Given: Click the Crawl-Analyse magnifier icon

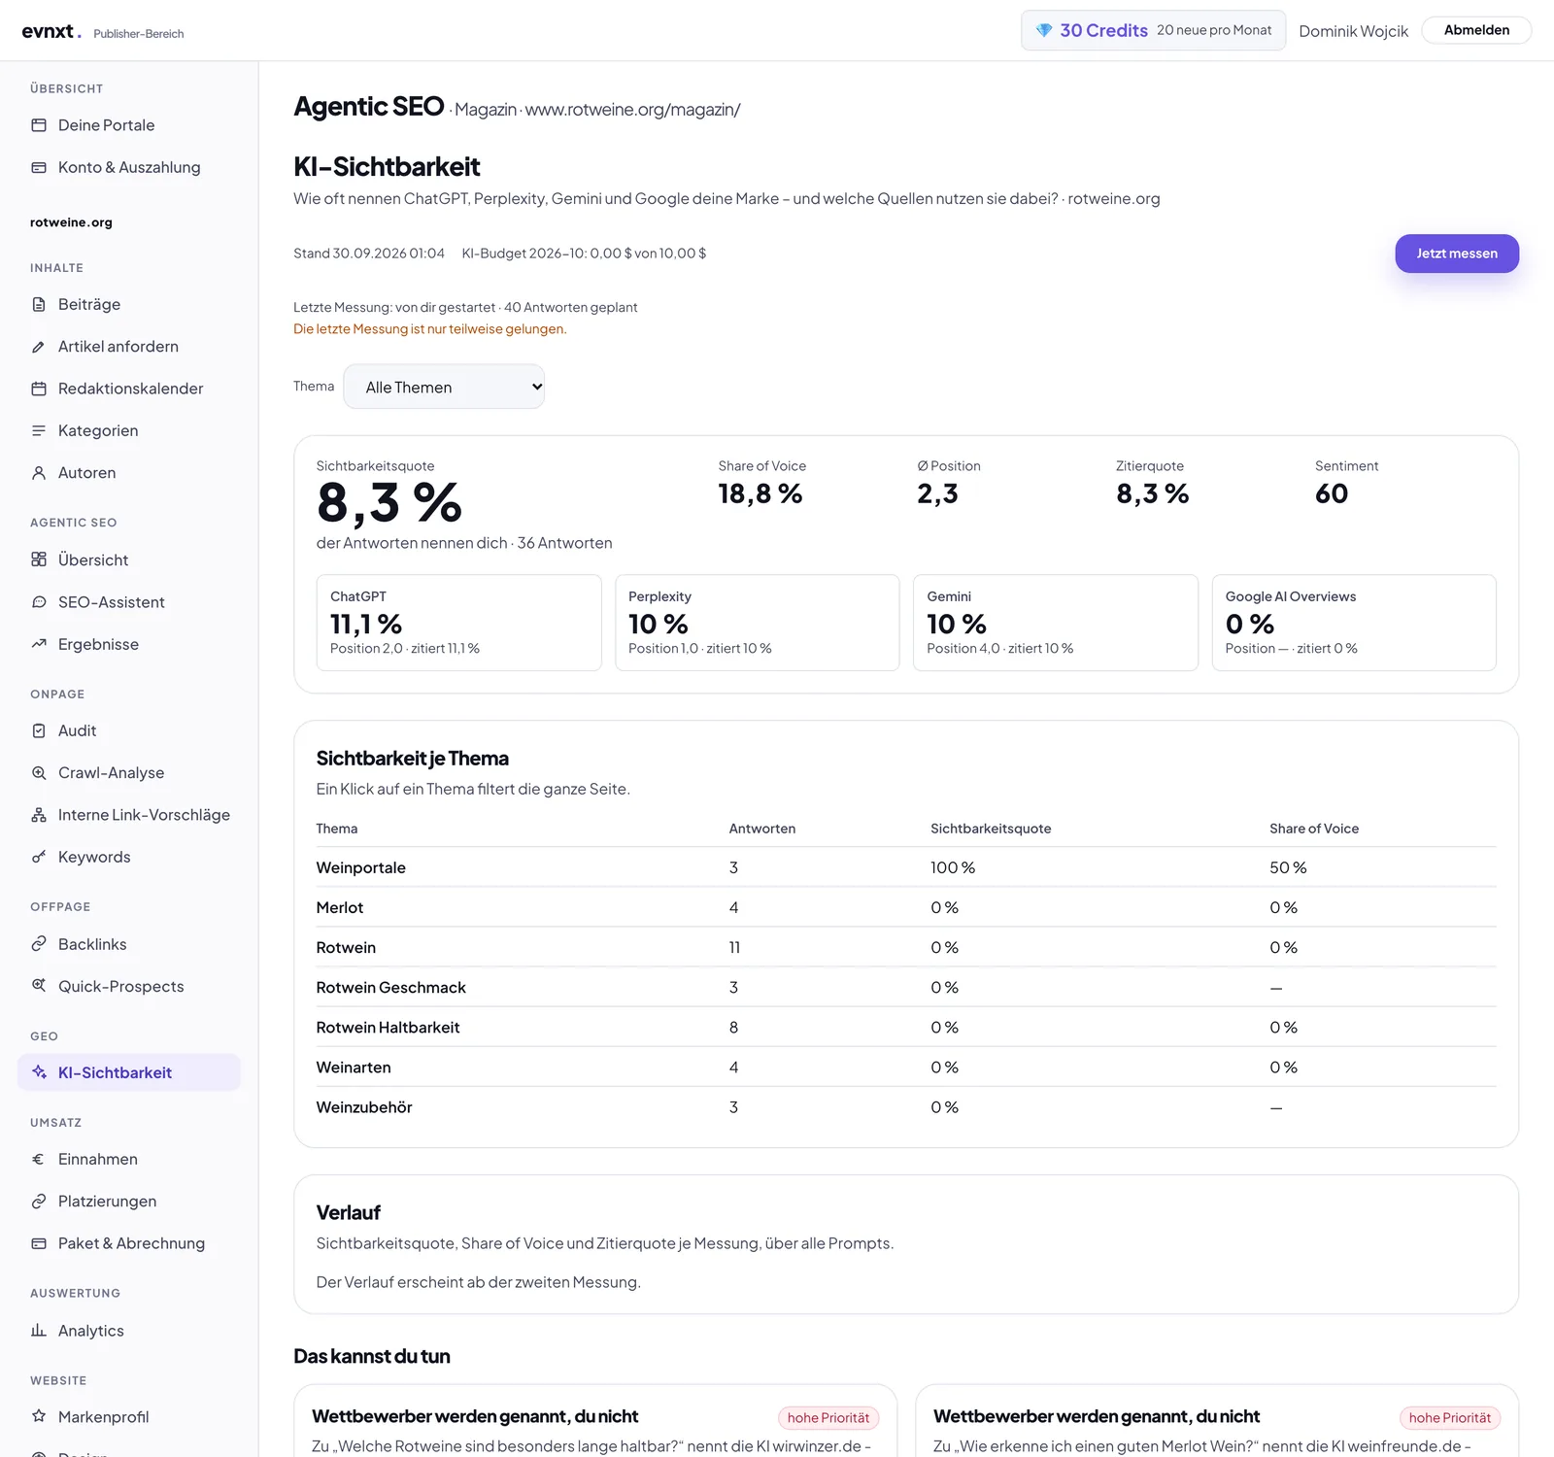Looking at the screenshot, I should tap(39, 773).
